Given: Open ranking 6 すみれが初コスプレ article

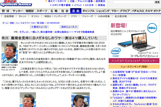Looking at the screenshot, I should (x=135, y=105).
